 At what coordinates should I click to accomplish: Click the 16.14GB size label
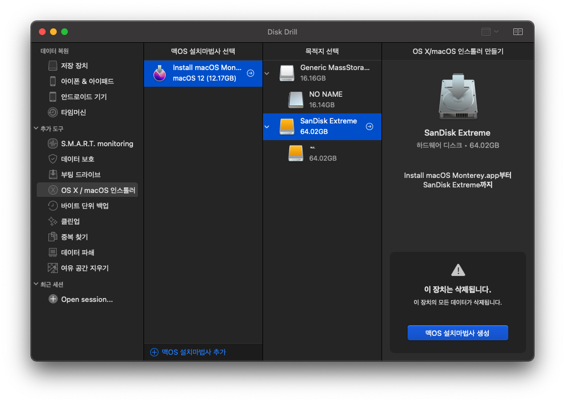pyautogui.click(x=322, y=105)
